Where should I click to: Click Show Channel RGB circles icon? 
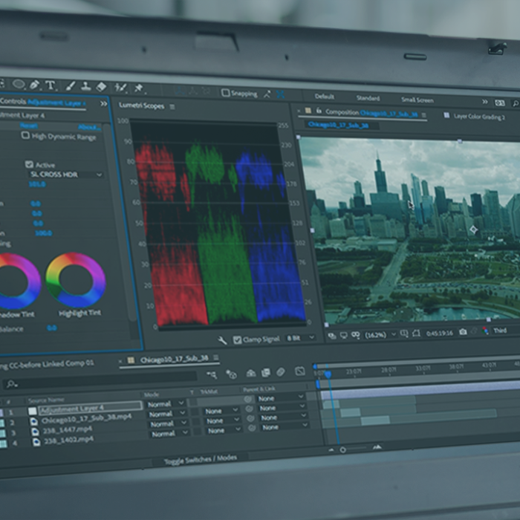point(485,331)
